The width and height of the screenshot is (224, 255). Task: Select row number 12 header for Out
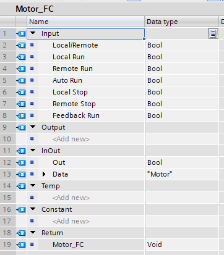(7, 162)
